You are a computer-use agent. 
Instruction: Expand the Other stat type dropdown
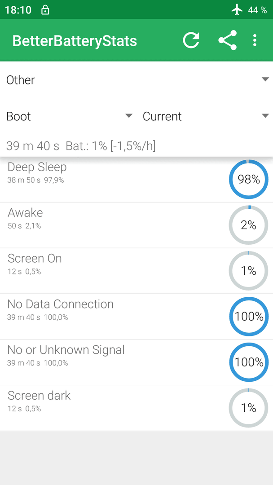[136, 80]
